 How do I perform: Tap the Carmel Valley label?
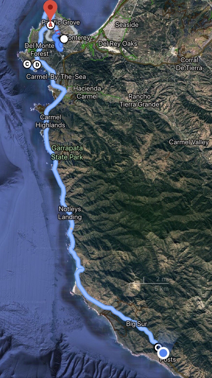tap(189, 142)
